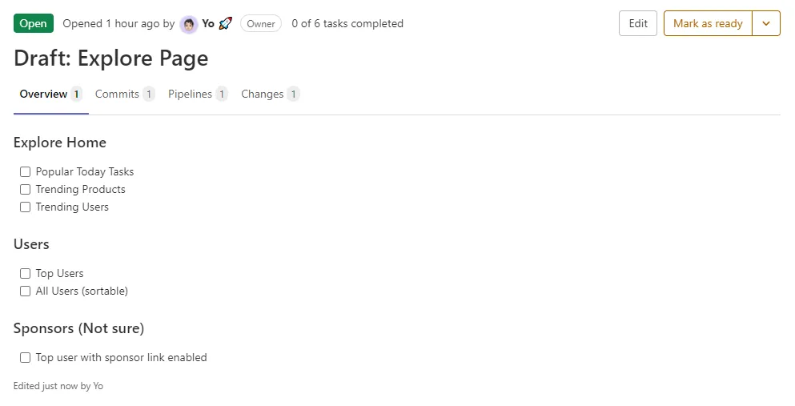Viewport: 795px width, 406px height.
Task: View the Changes tab
Action: (263, 94)
